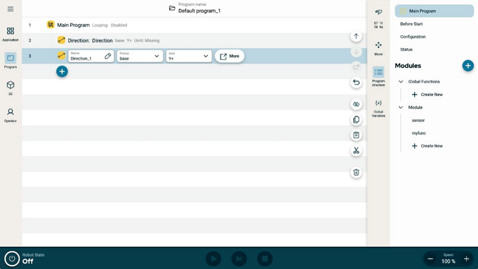The height and width of the screenshot is (269, 478).
Task: Toggle suppress node eye icon
Action: point(356,104)
